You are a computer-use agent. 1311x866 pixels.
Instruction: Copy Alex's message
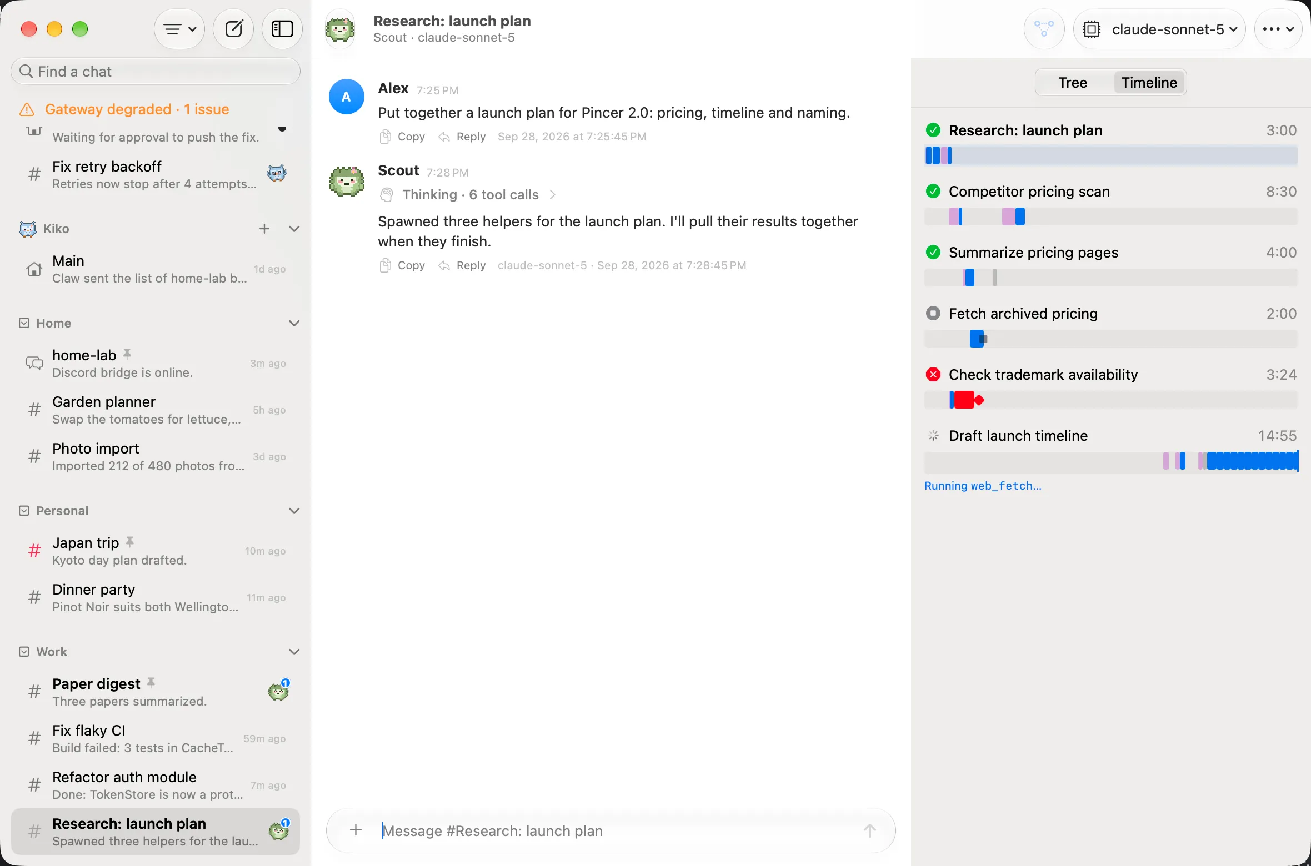click(402, 137)
